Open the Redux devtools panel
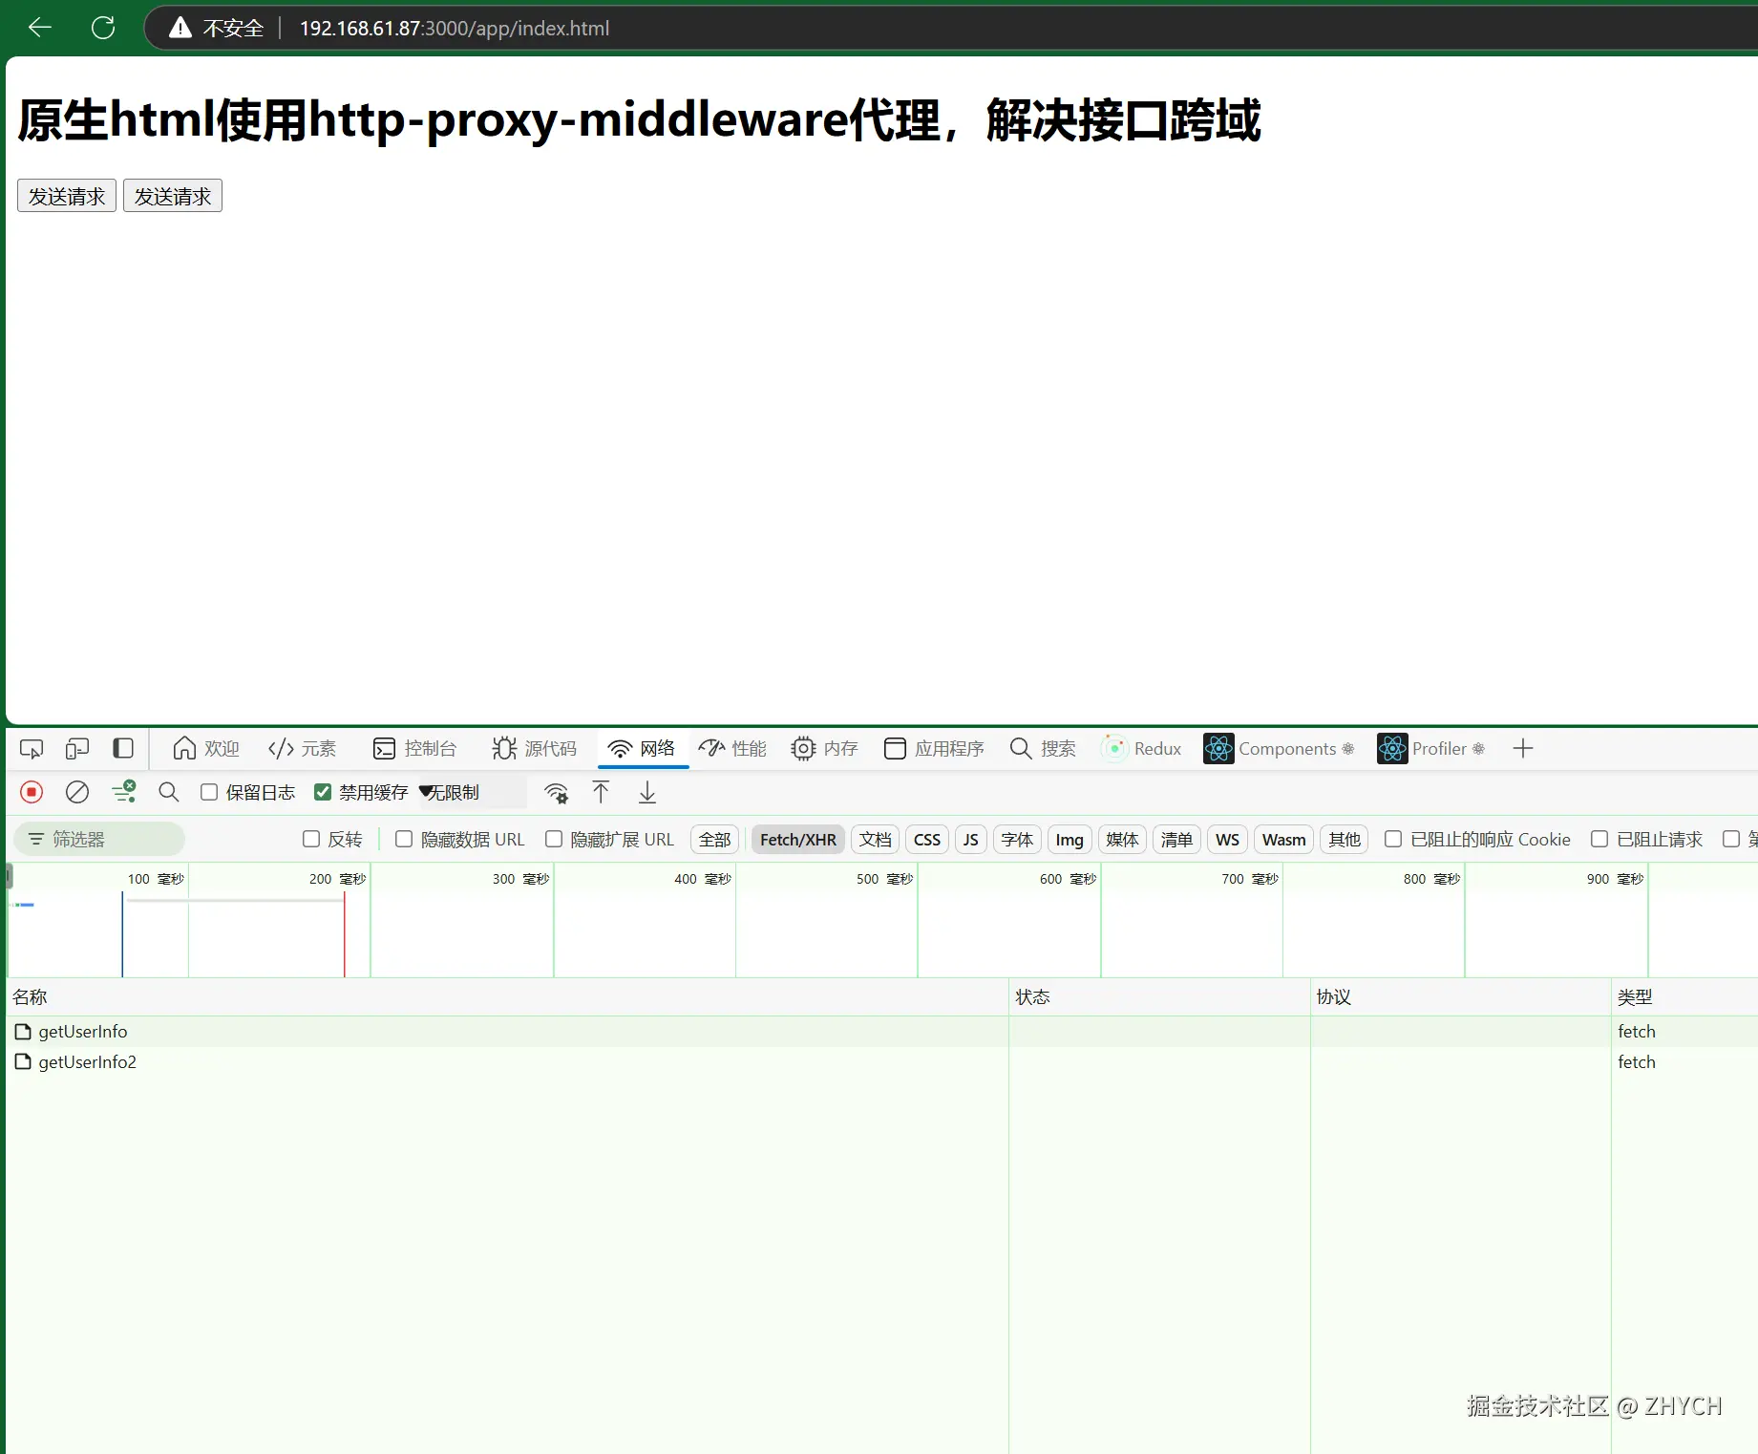The height and width of the screenshot is (1454, 1758). (1142, 748)
